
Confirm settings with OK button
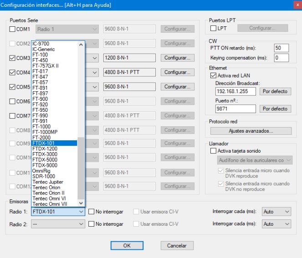[127, 246]
